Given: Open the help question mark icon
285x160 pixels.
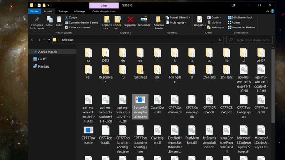Looking at the screenshot, I should 272,11.
